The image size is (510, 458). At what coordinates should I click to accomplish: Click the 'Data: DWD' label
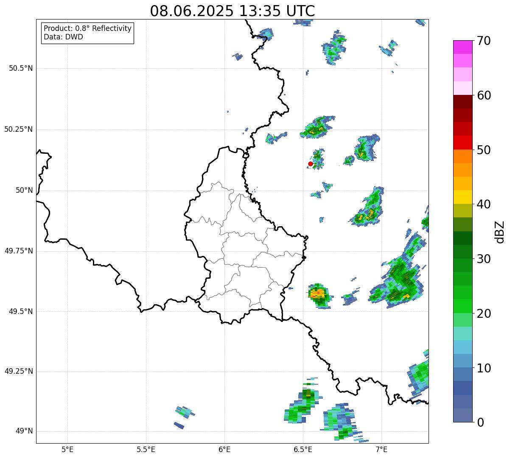[63, 37]
